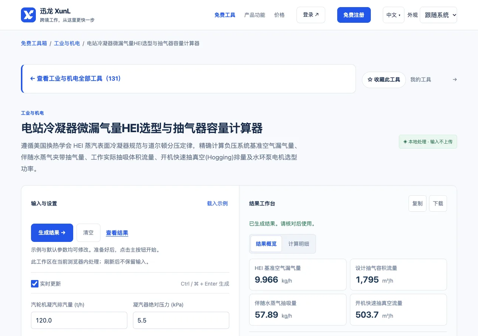Screen dimensions: 478x336
Task: Toggle the 实时更新 checkbox
Action: (x=35, y=284)
